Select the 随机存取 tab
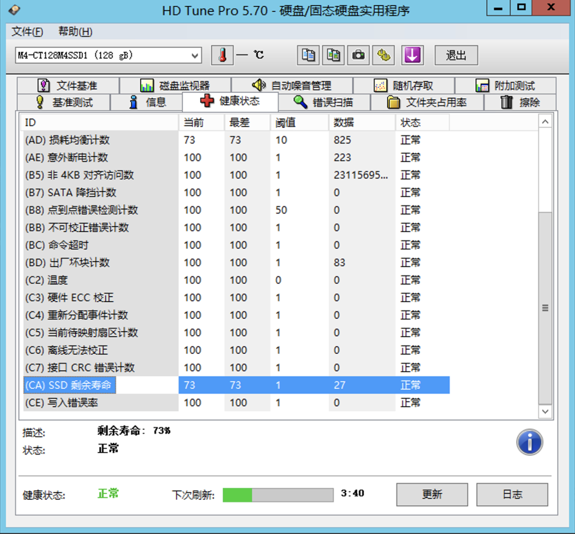 click(404, 85)
